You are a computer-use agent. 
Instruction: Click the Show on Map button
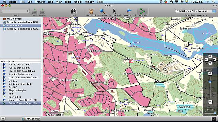31,119
